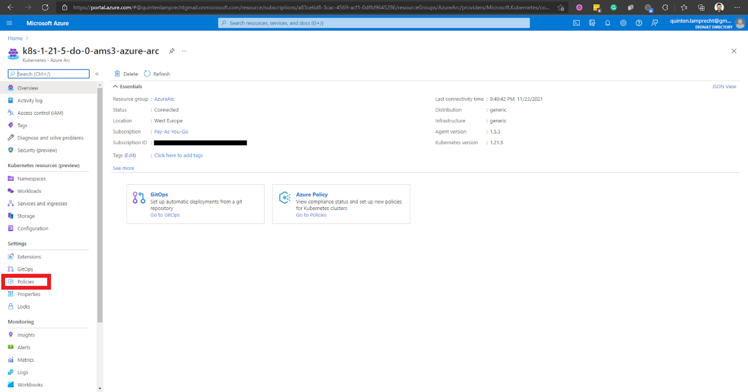Open Cloud Shell from top bar
This screenshot has height=392, width=748.
[576, 23]
